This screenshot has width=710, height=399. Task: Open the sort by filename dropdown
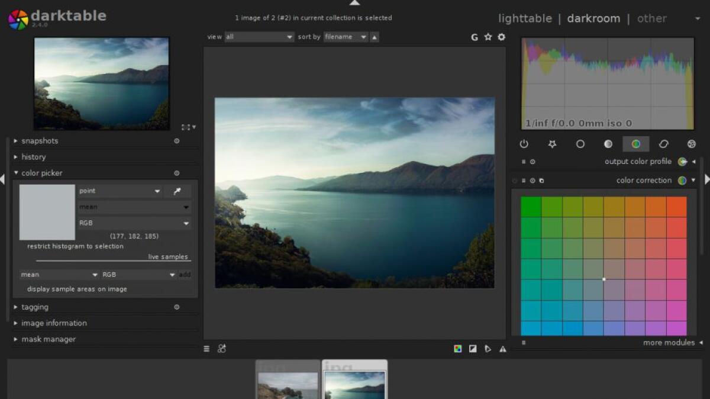coord(345,37)
